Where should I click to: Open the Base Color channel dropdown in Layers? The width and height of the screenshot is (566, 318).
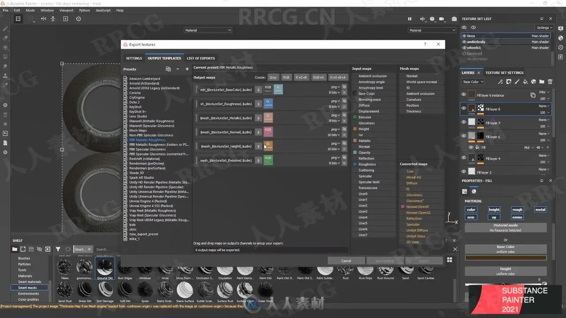click(473, 82)
